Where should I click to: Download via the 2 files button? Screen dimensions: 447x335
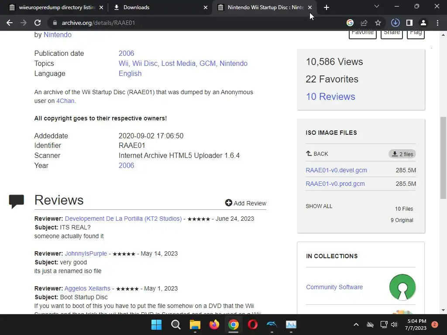[402, 154]
